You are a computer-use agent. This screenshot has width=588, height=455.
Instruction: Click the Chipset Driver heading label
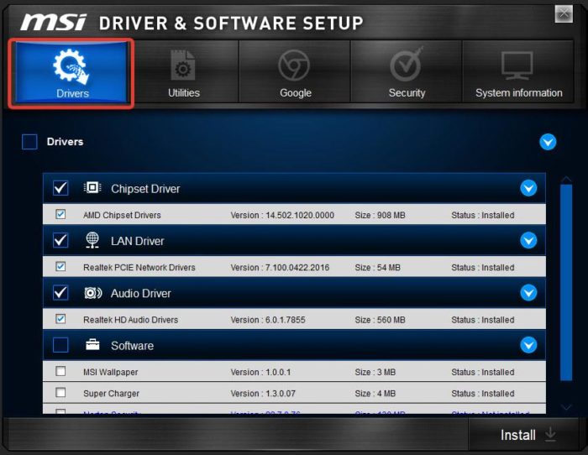[145, 189]
